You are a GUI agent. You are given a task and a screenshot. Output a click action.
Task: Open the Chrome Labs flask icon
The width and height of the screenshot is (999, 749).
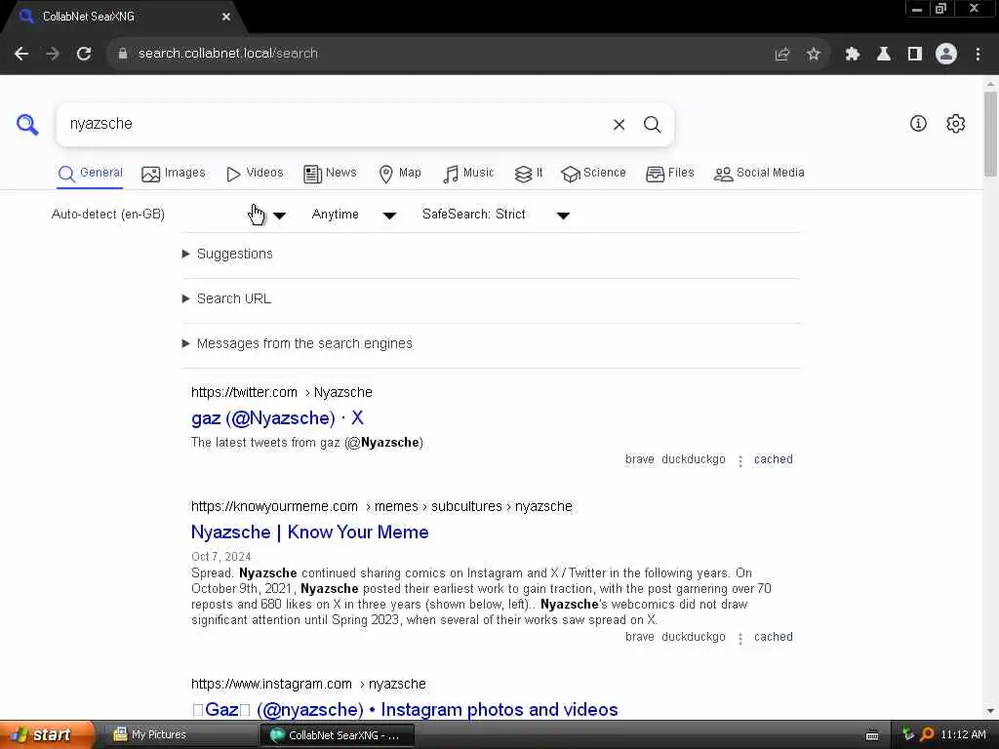(x=884, y=55)
